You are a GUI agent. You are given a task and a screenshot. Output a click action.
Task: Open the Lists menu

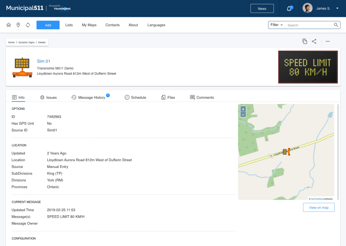69,25
